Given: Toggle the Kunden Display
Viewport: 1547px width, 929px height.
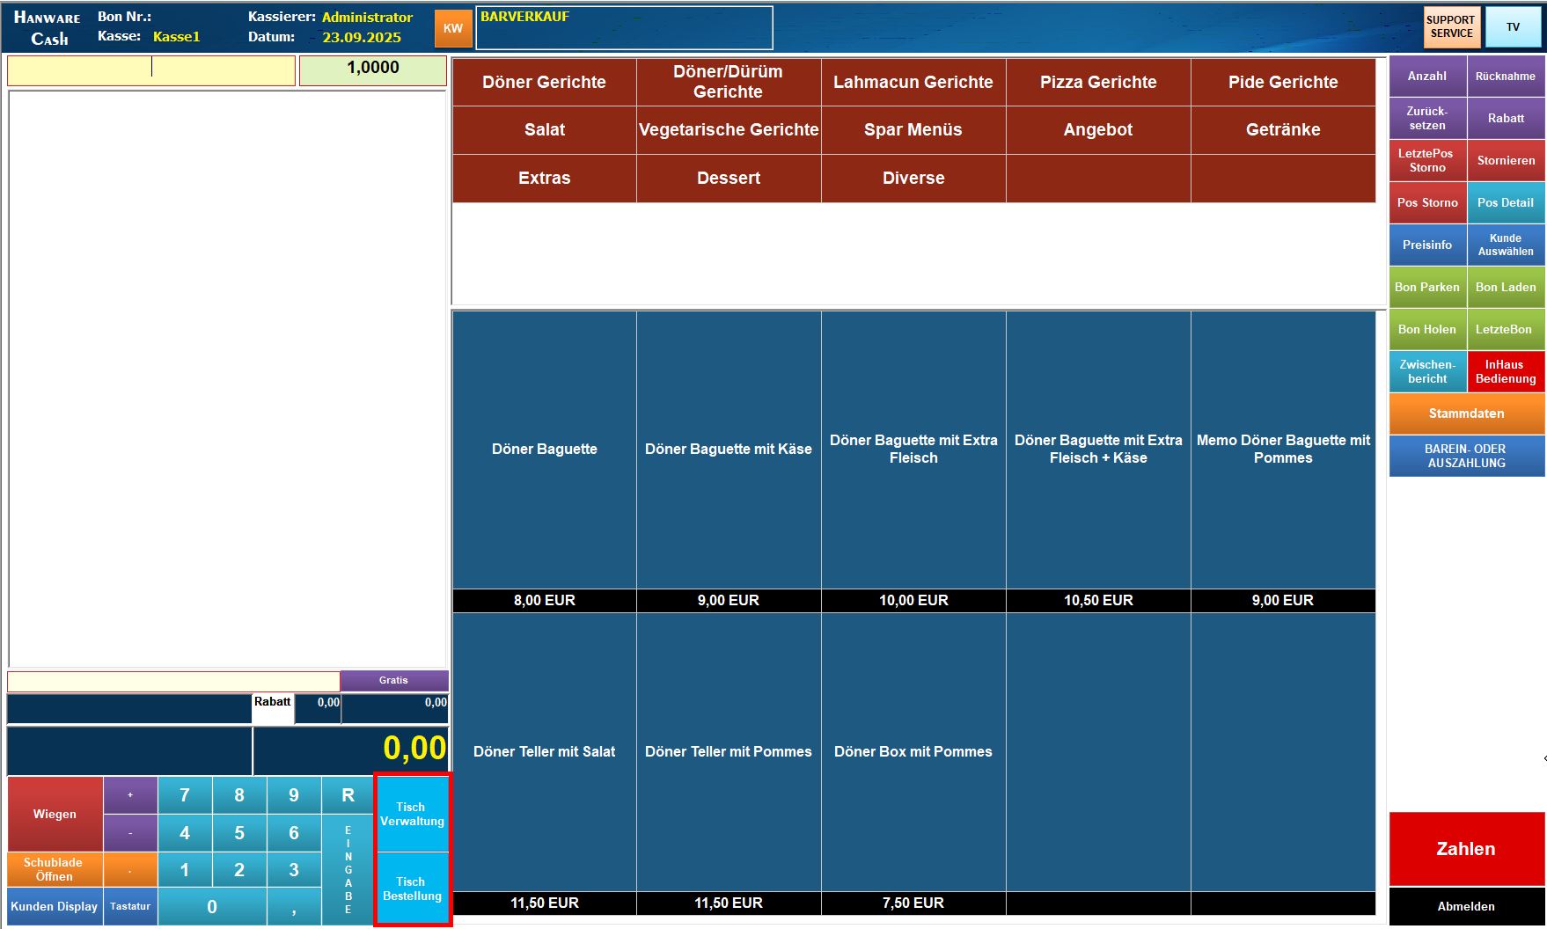Looking at the screenshot, I should (x=55, y=906).
